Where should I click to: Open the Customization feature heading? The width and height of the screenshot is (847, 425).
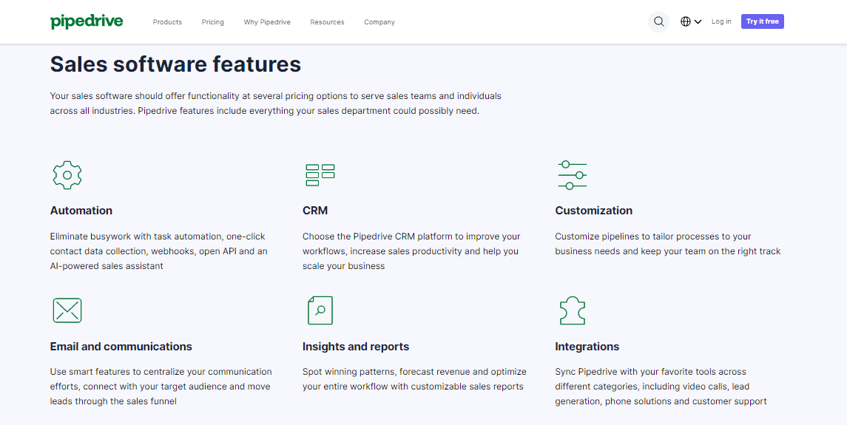594,211
